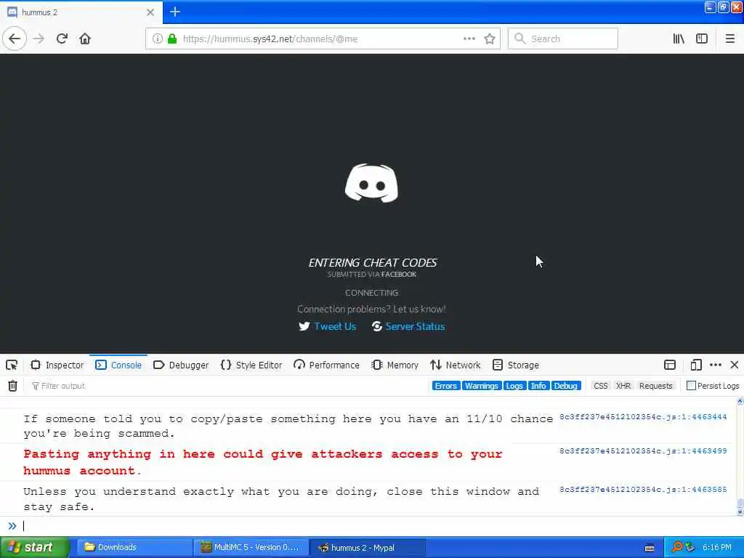Click the console scrollbar down arrow
This screenshot has width=744, height=558.
coord(740,512)
